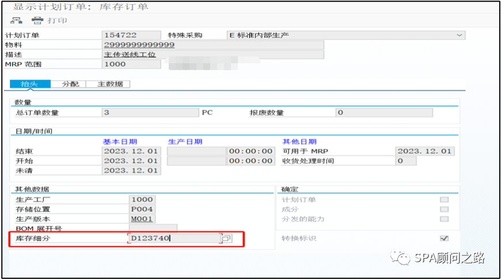
Task: Click the 计划订单 number field 154722
Action: coord(131,35)
